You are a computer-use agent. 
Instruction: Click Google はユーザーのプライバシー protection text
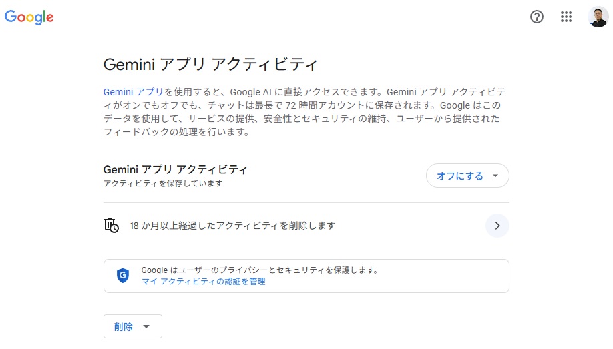pyautogui.click(x=260, y=270)
